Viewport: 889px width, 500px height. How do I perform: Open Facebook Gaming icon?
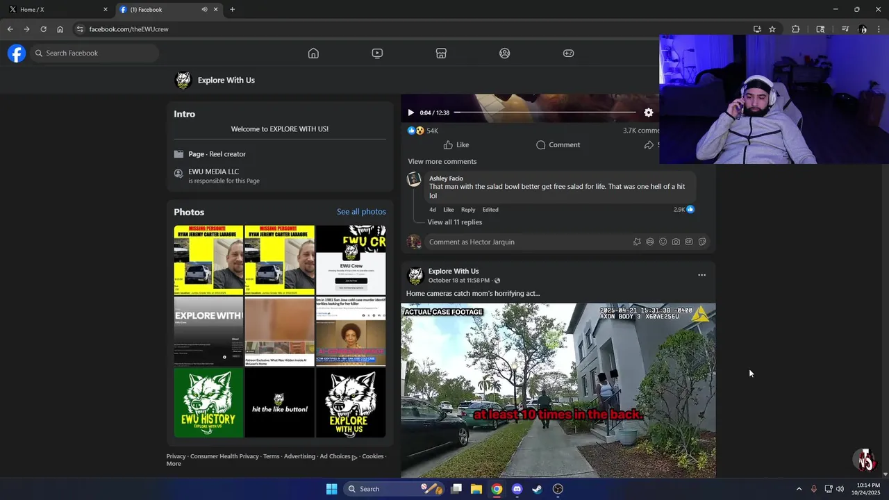(568, 53)
